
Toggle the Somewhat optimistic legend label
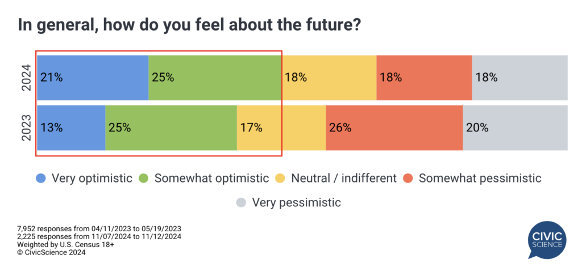(x=211, y=178)
